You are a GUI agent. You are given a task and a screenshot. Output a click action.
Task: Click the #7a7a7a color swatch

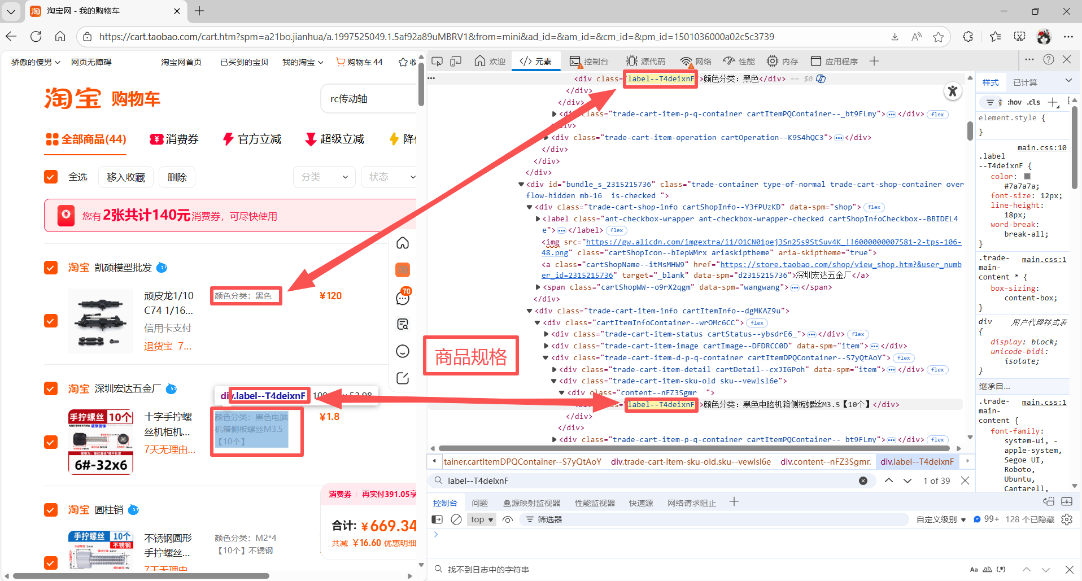click(x=1027, y=176)
